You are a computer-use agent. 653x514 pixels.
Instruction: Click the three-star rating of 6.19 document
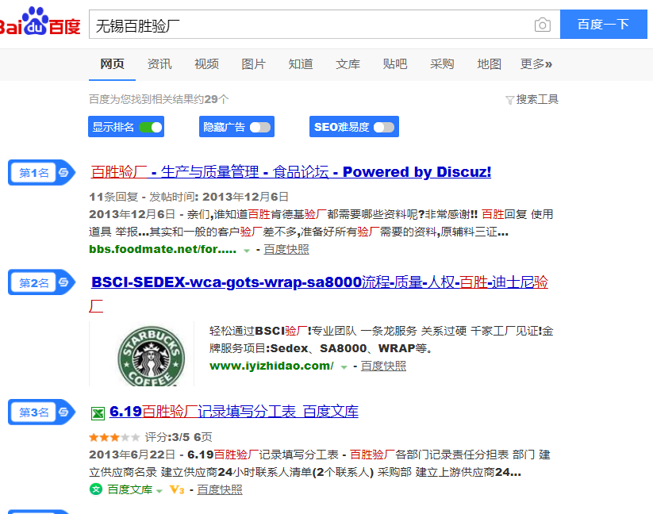[114, 437]
